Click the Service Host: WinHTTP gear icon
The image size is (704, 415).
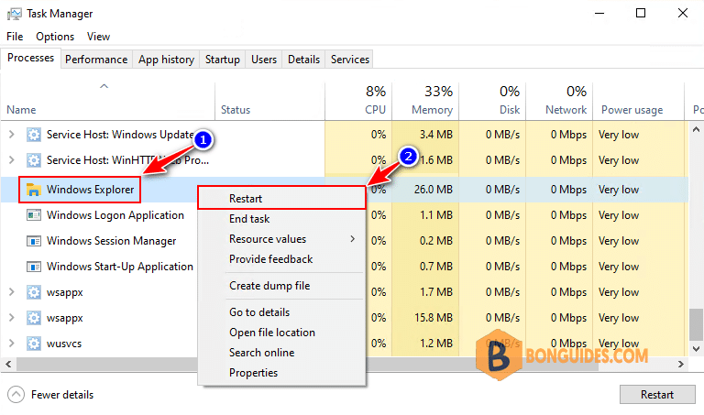tap(34, 160)
